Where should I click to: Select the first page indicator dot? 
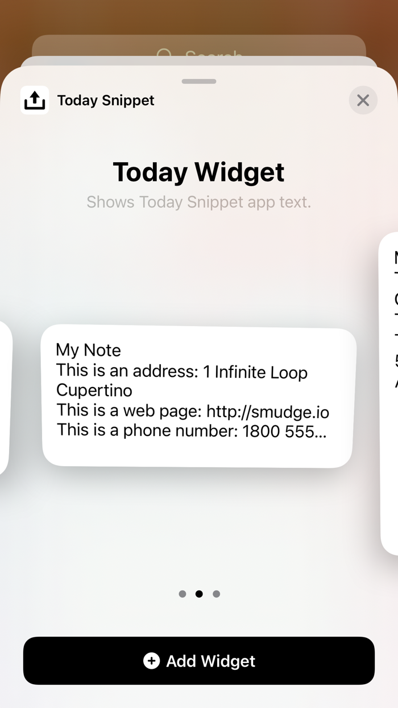tap(182, 594)
